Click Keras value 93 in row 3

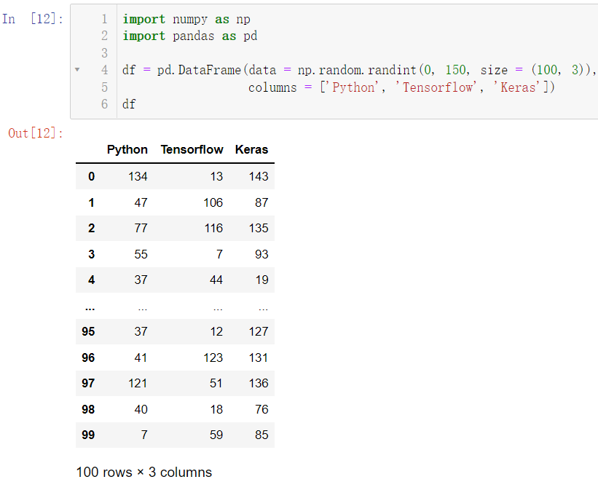(x=261, y=254)
